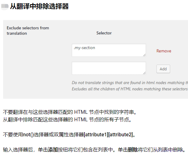Select the heading 从翻译中排除选择器
The image size is (188, 157).
pos(39,6)
